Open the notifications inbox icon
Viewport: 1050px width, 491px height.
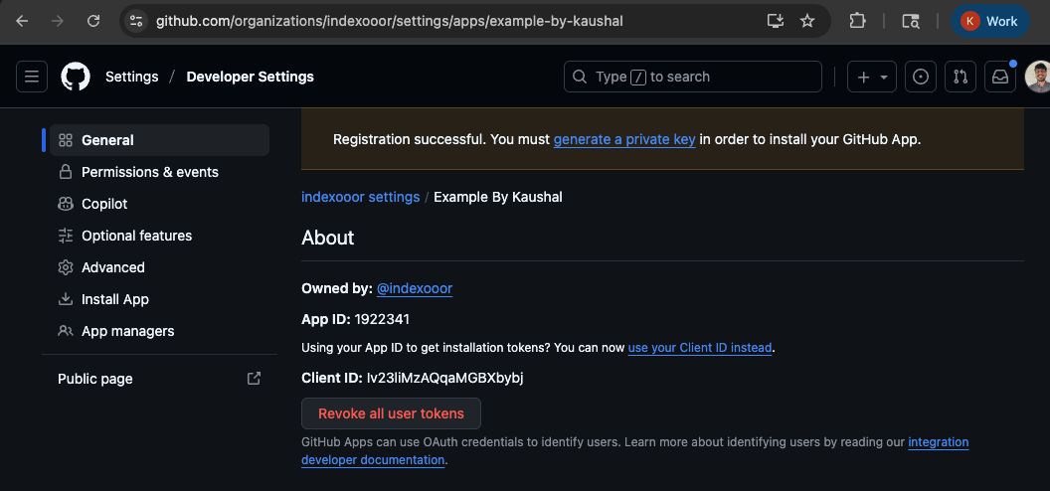999,77
